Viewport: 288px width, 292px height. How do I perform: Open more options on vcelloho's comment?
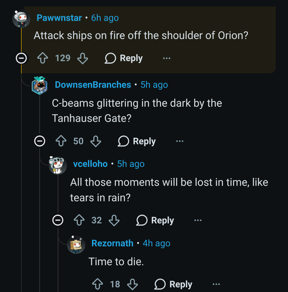pos(198,220)
